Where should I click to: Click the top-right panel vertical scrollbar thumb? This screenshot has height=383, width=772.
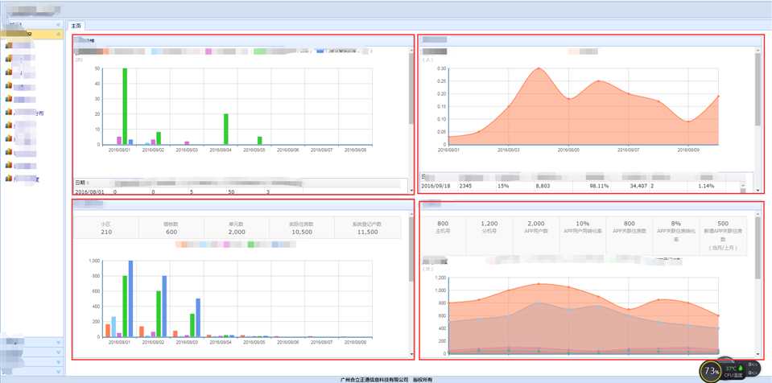coord(758,89)
